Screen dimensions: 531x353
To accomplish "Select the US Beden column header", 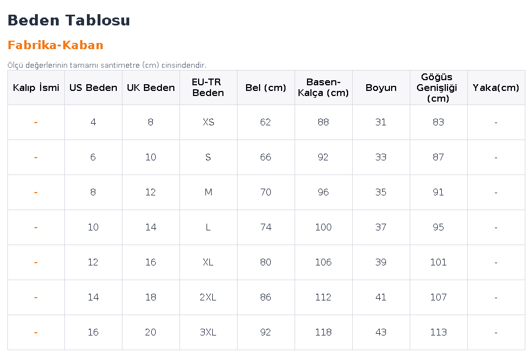I will point(93,88).
